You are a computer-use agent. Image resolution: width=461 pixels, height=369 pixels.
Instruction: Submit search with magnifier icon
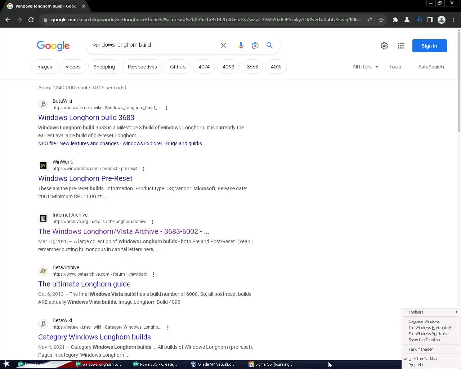(269, 45)
